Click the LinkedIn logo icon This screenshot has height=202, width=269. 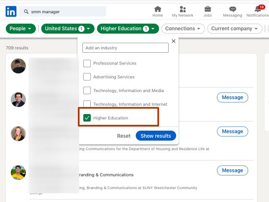[11, 12]
